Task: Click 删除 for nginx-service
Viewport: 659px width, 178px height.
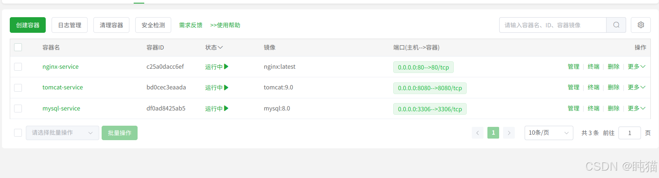Action: (613, 67)
